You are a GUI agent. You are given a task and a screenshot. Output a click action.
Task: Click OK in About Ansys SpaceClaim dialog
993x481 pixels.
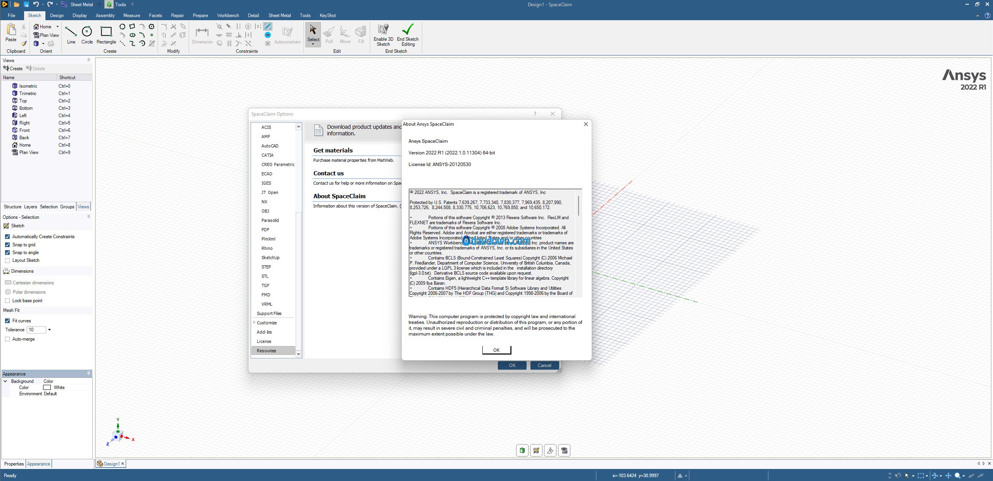[496, 350]
